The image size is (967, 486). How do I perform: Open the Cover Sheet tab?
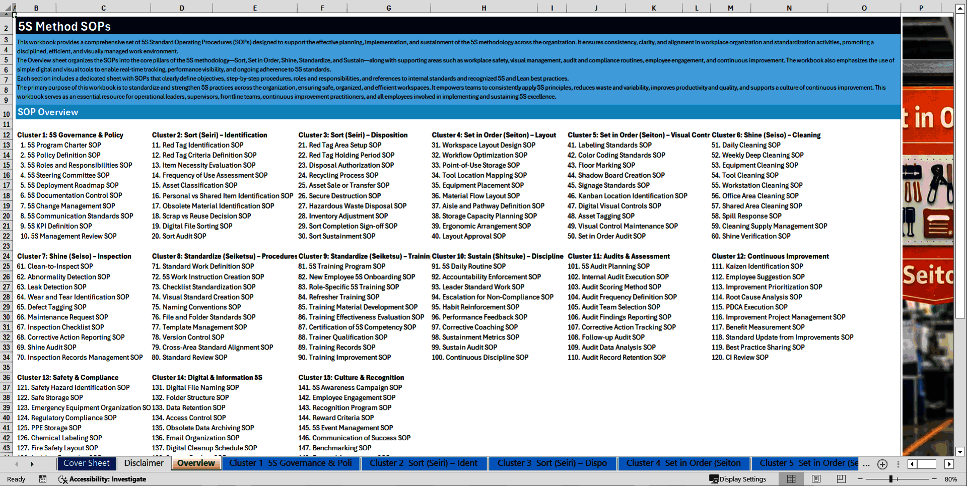[x=87, y=463]
